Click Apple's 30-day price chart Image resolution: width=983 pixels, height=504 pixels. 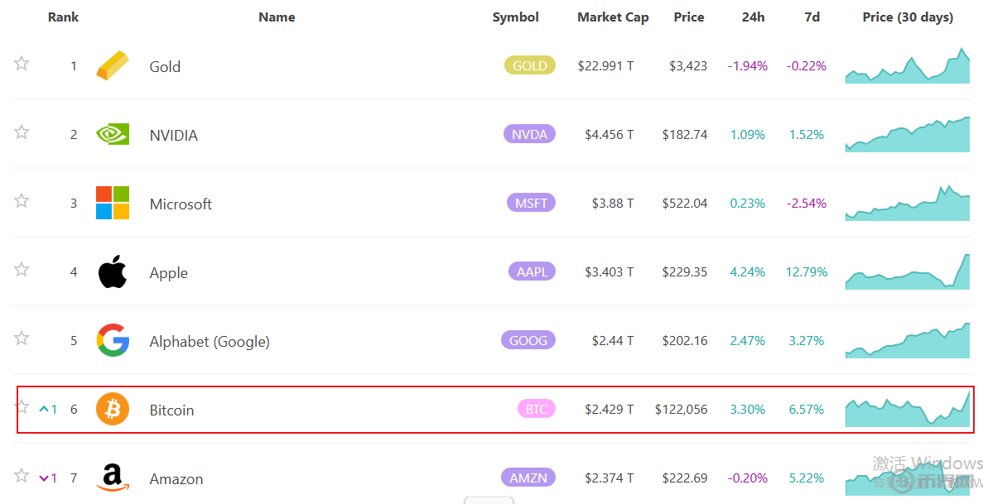point(908,271)
